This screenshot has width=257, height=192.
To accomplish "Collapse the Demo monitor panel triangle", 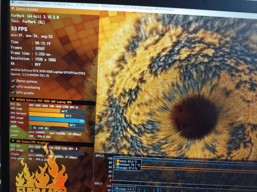I will click(13, 9).
